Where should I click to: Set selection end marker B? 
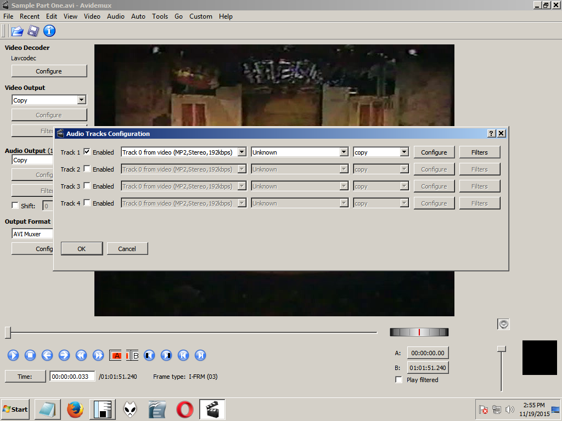click(x=133, y=355)
